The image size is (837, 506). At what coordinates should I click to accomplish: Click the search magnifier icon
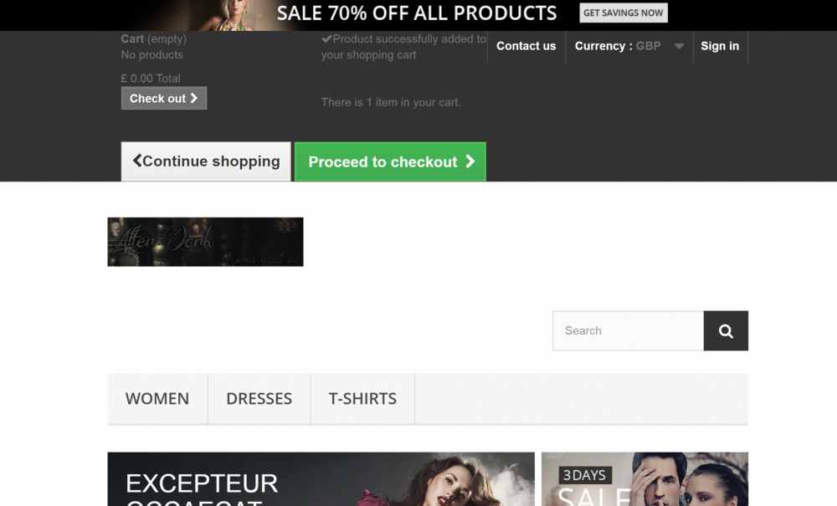click(x=725, y=330)
